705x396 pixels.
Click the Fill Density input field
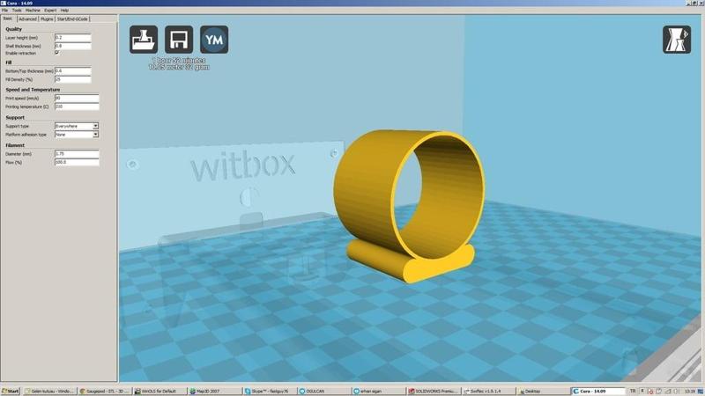point(73,79)
